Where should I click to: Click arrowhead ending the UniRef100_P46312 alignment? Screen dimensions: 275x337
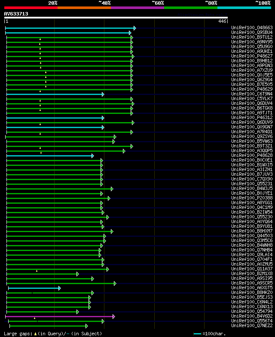click(103, 118)
